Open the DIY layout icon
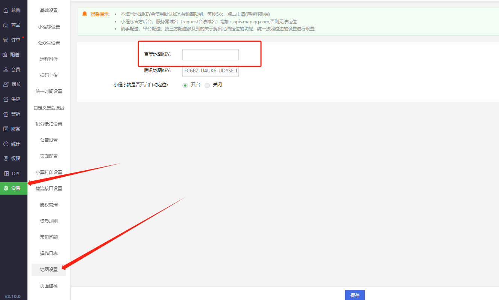The height and width of the screenshot is (300, 499). coord(6,174)
